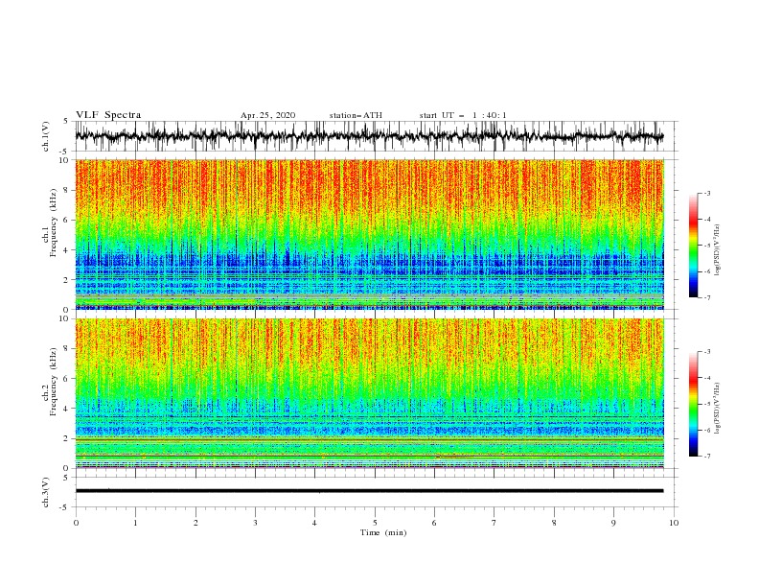
Task: Click the "ch.1(V)" waveform axis label
Action: 46,136
